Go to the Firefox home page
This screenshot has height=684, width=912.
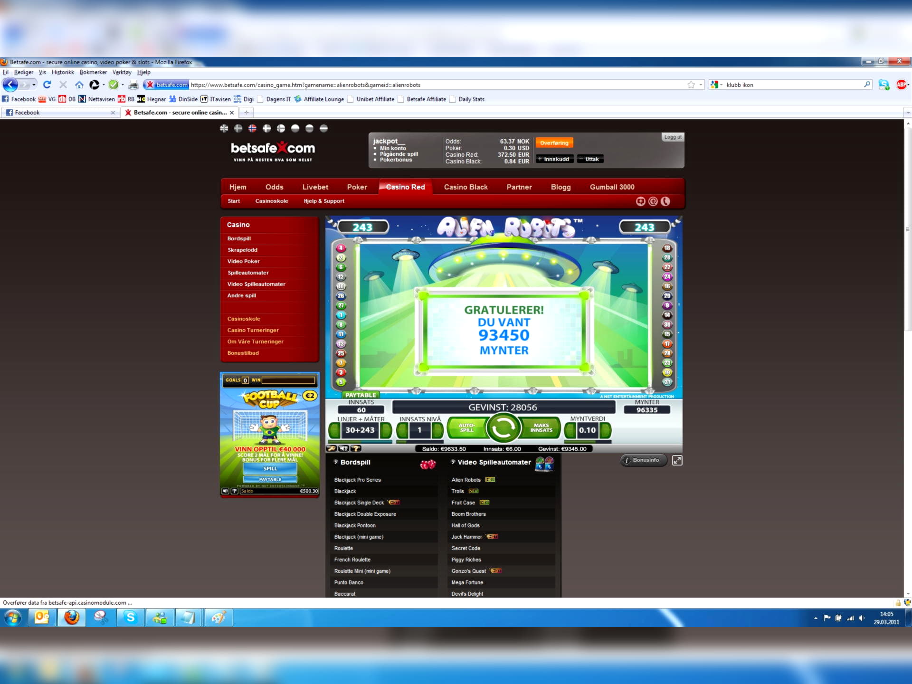[79, 85]
